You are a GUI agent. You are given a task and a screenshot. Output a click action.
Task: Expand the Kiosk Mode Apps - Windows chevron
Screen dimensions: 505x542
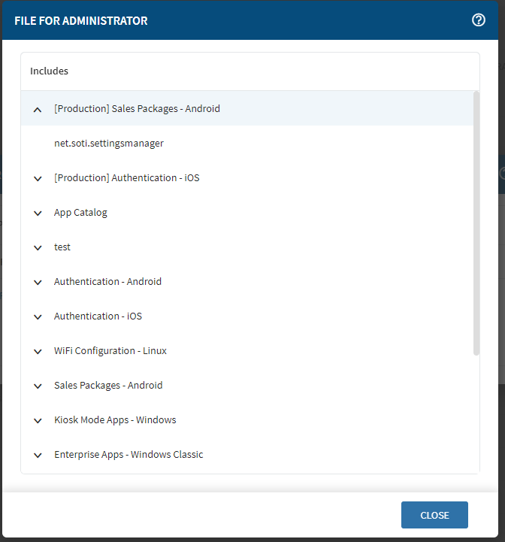pyautogui.click(x=38, y=420)
